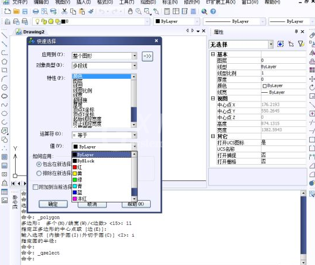Save the drawing with the floppy disk icon
Image resolution: width=315 pixels, height=265 pixels.
[x=25, y=11]
